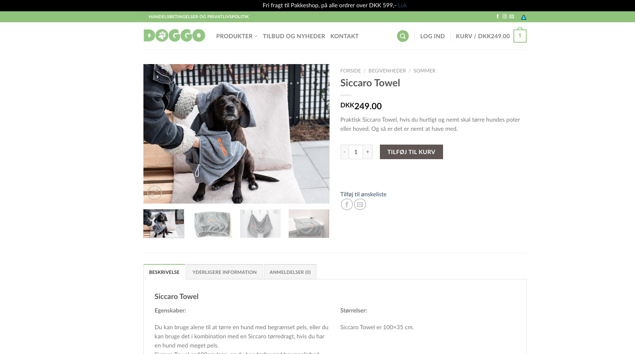Image resolution: width=635 pixels, height=354 pixels.
Task: Share product via Facebook circle icon
Action: coord(347,204)
